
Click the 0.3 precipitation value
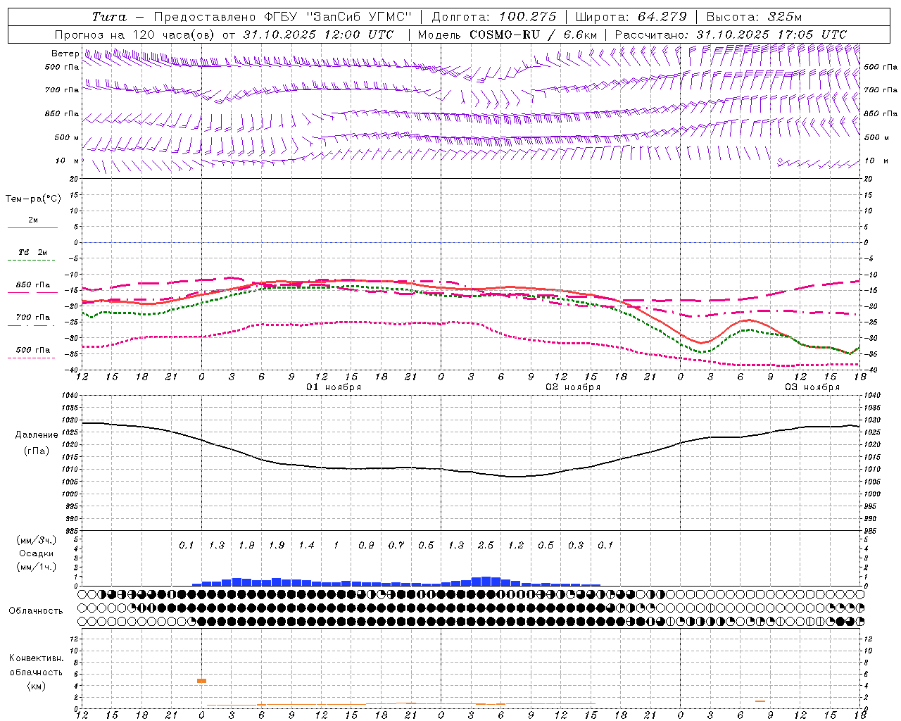pos(576,546)
